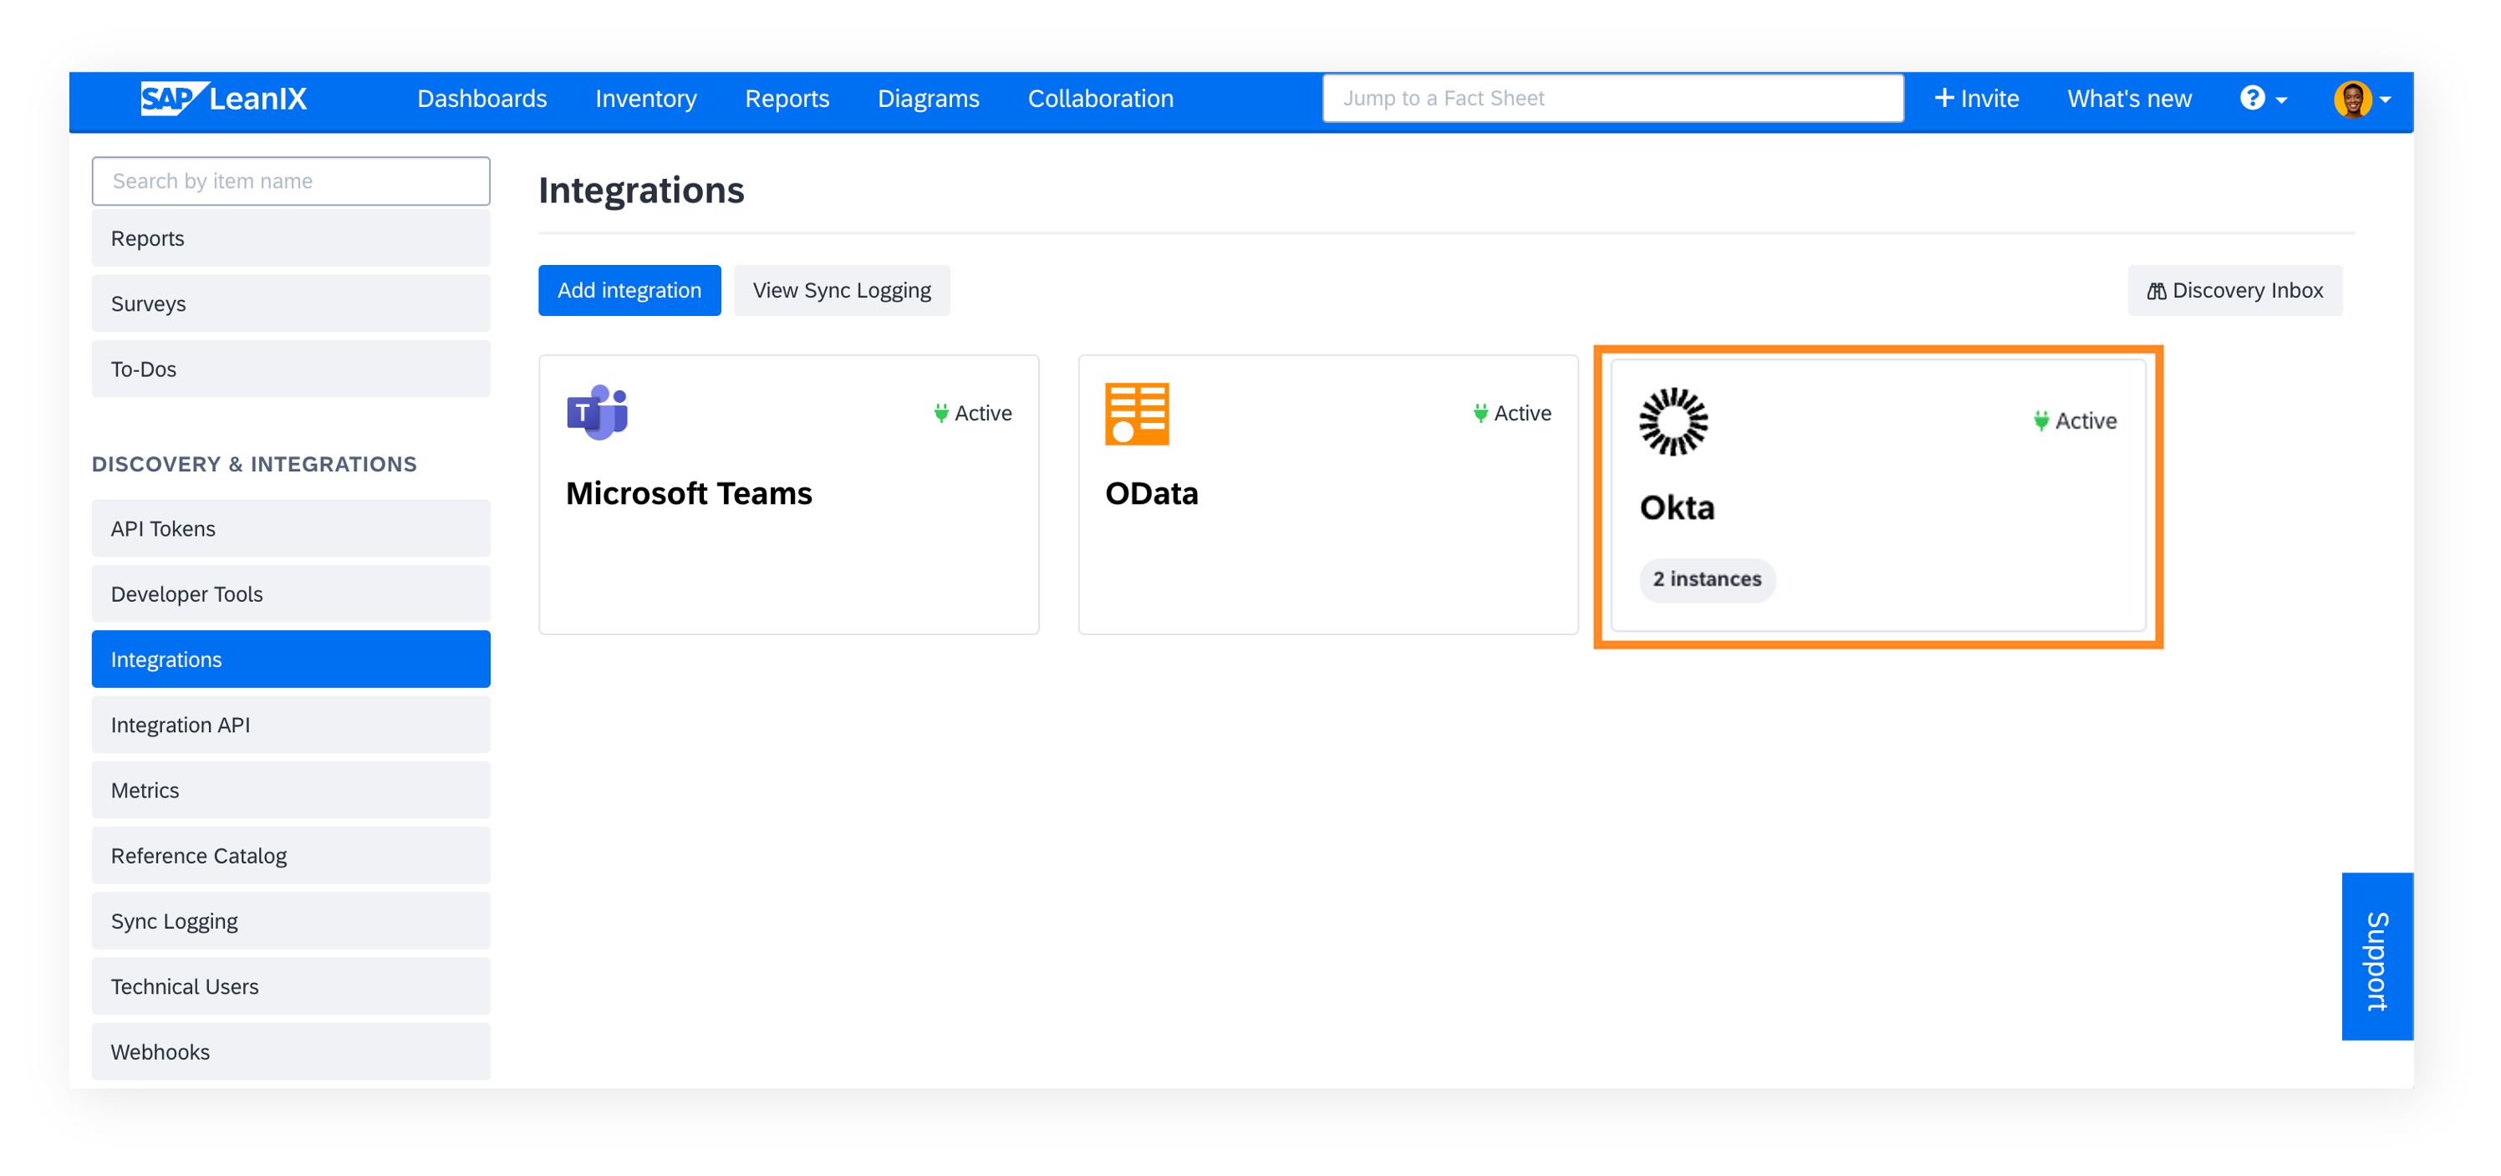The image size is (2501, 1176).
Task: Select the Integrations sidebar item
Action: click(290, 659)
